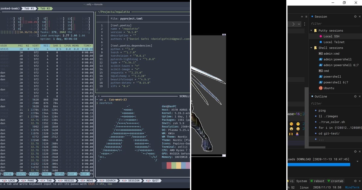Viewport: 362px width, 190px height.
Task: Open the tab list menu icon beside the plus
Action: (x=306, y=17)
